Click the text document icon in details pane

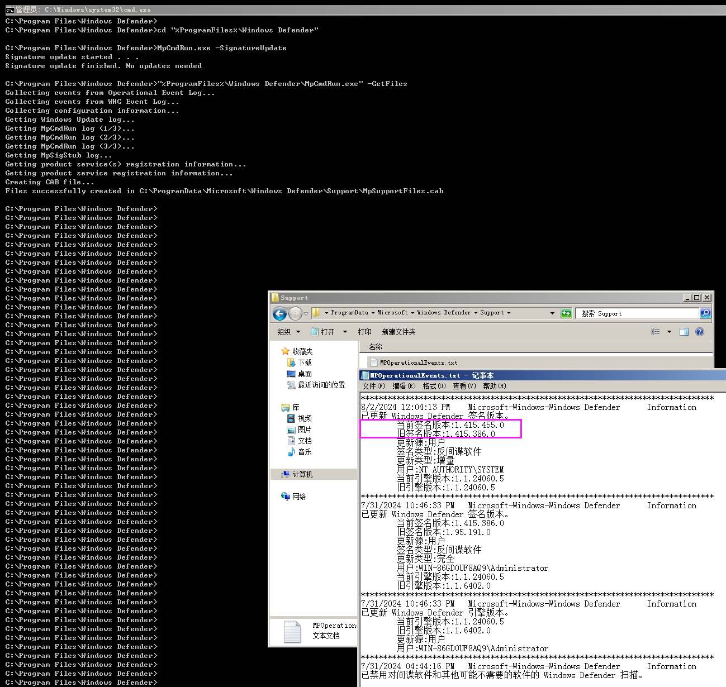[x=292, y=632]
